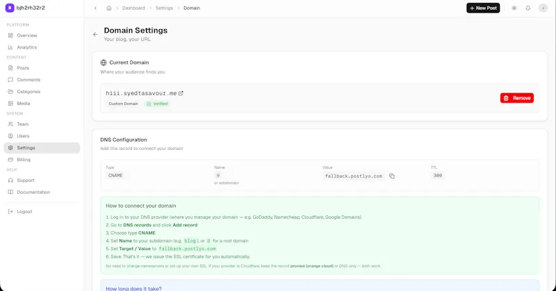
Task: Click the Categories folder icon in sidebar
Action: 10,92
